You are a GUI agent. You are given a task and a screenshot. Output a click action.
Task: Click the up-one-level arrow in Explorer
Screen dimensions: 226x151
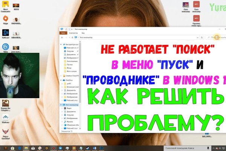pos(72,37)
